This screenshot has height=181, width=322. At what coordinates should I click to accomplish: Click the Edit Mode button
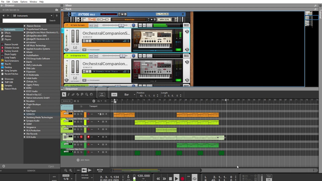tap(102, 95)
